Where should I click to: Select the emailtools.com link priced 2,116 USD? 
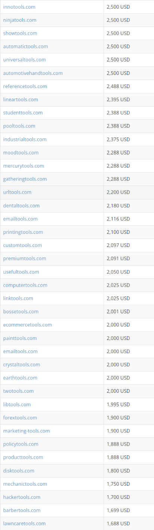click(x=20, y=219)
